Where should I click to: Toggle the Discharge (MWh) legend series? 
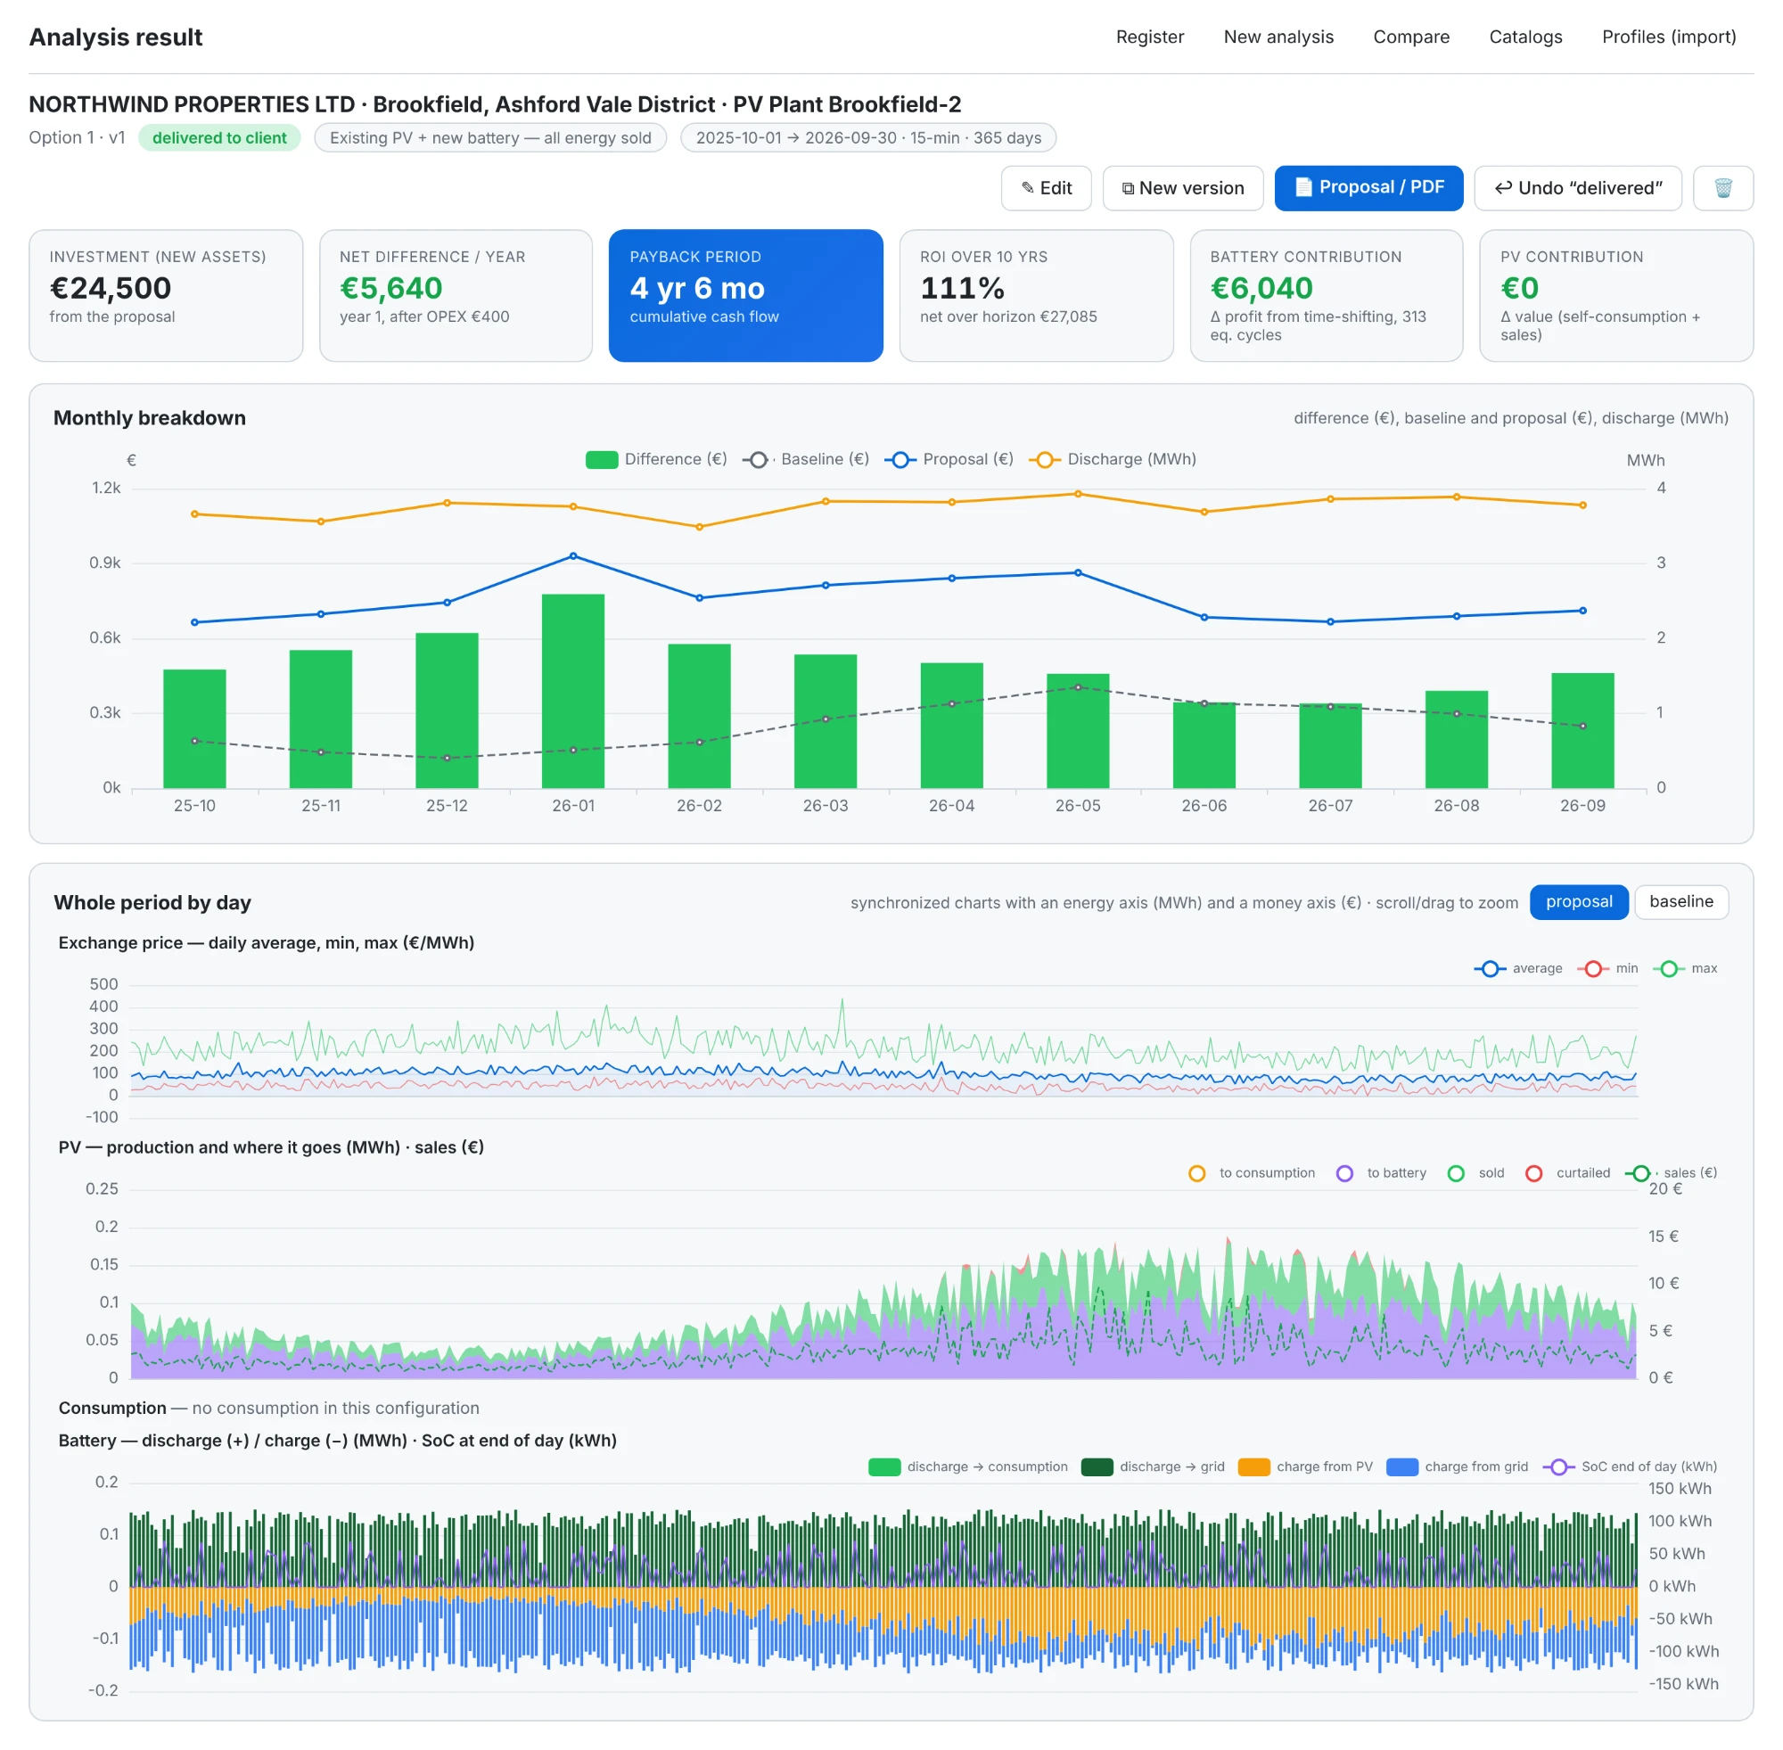[x=1112, y=459]
